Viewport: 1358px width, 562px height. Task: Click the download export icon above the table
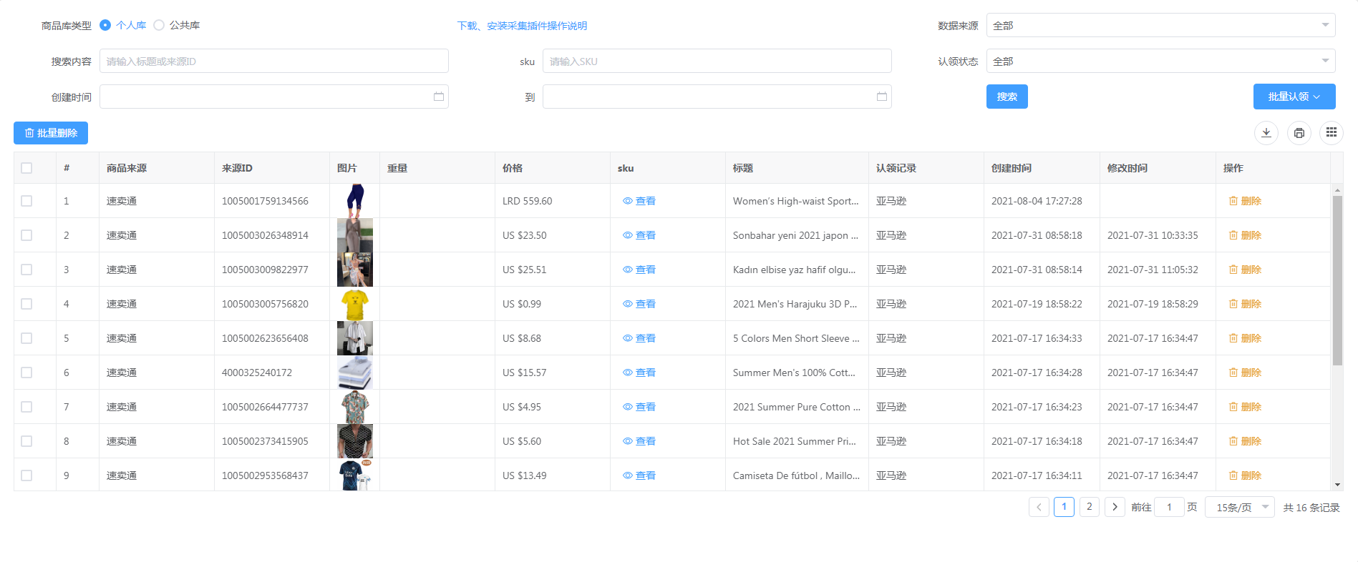click(1266, 133)
